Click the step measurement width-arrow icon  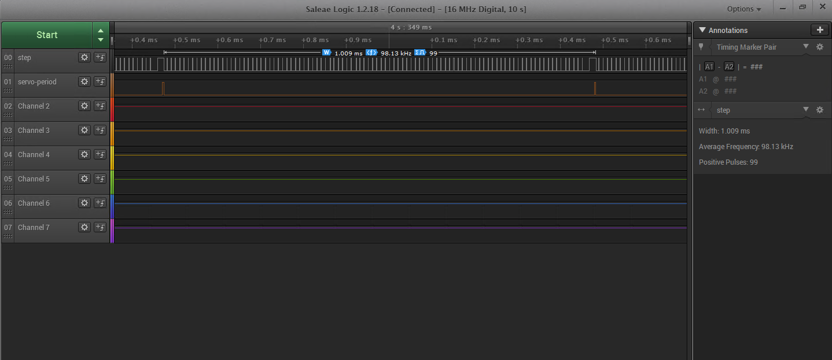[x=701, y=110]
